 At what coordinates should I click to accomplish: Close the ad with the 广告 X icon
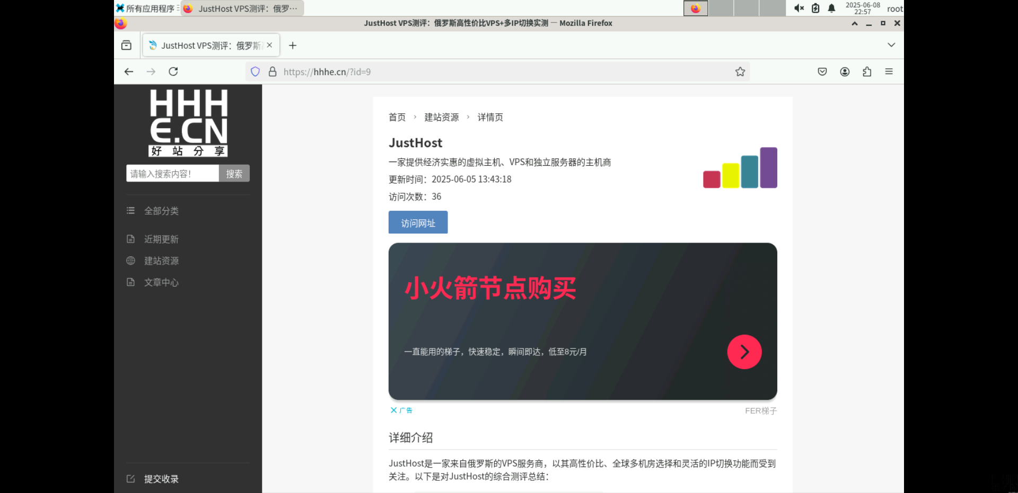coord(393,410)
